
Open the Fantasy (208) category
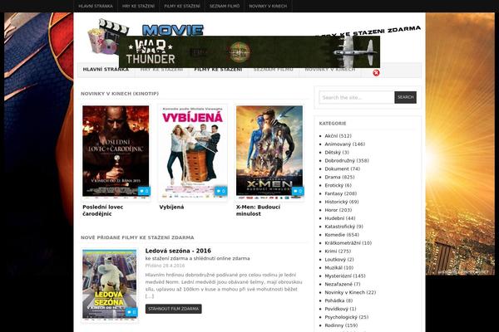(341, 193)
